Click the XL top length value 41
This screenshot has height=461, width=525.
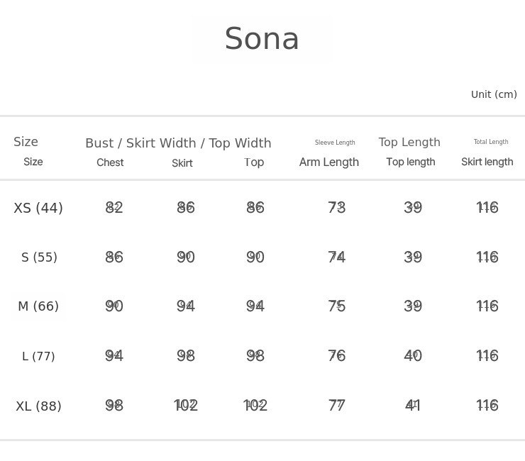[413, 405]
